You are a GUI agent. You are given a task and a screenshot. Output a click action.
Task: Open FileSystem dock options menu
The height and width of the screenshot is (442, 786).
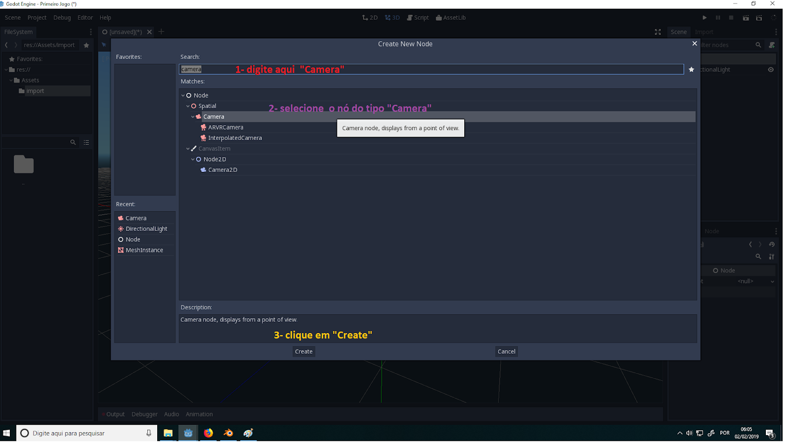pos(90,32)
